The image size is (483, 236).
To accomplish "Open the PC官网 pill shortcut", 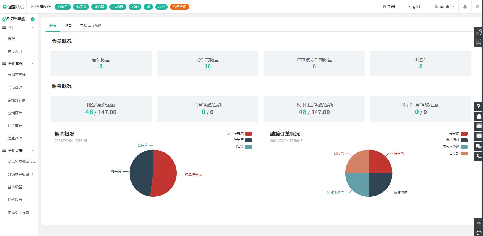I will point(118,7).
